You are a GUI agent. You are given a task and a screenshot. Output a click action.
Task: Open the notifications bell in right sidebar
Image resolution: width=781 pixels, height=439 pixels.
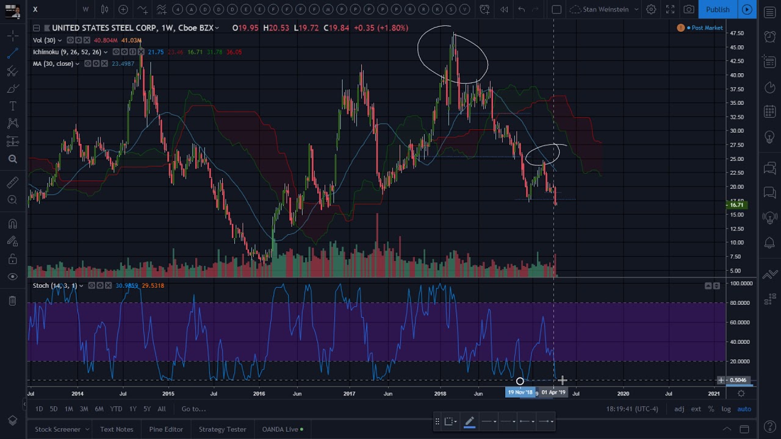(x=770, y=243)
